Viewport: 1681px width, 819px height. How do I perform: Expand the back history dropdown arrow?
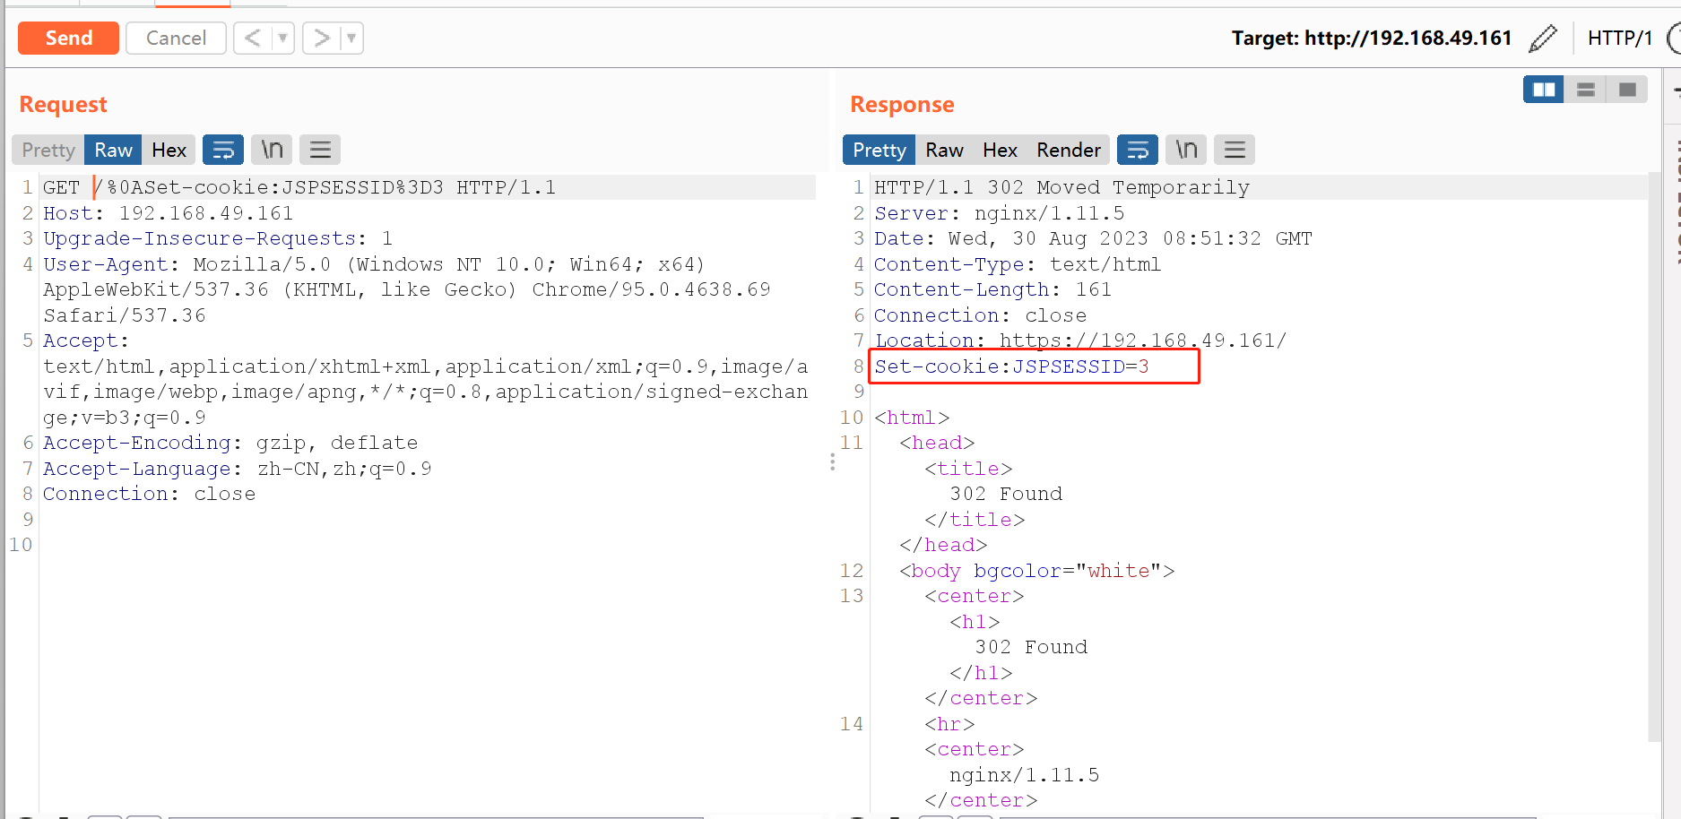pos(282,38)
